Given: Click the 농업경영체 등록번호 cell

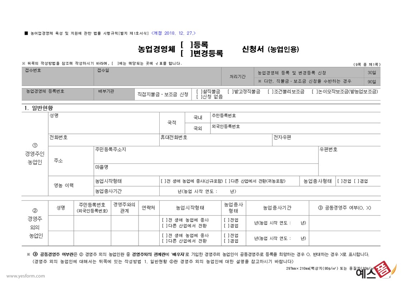Looking at the screenshot, I should click(58, 94).
